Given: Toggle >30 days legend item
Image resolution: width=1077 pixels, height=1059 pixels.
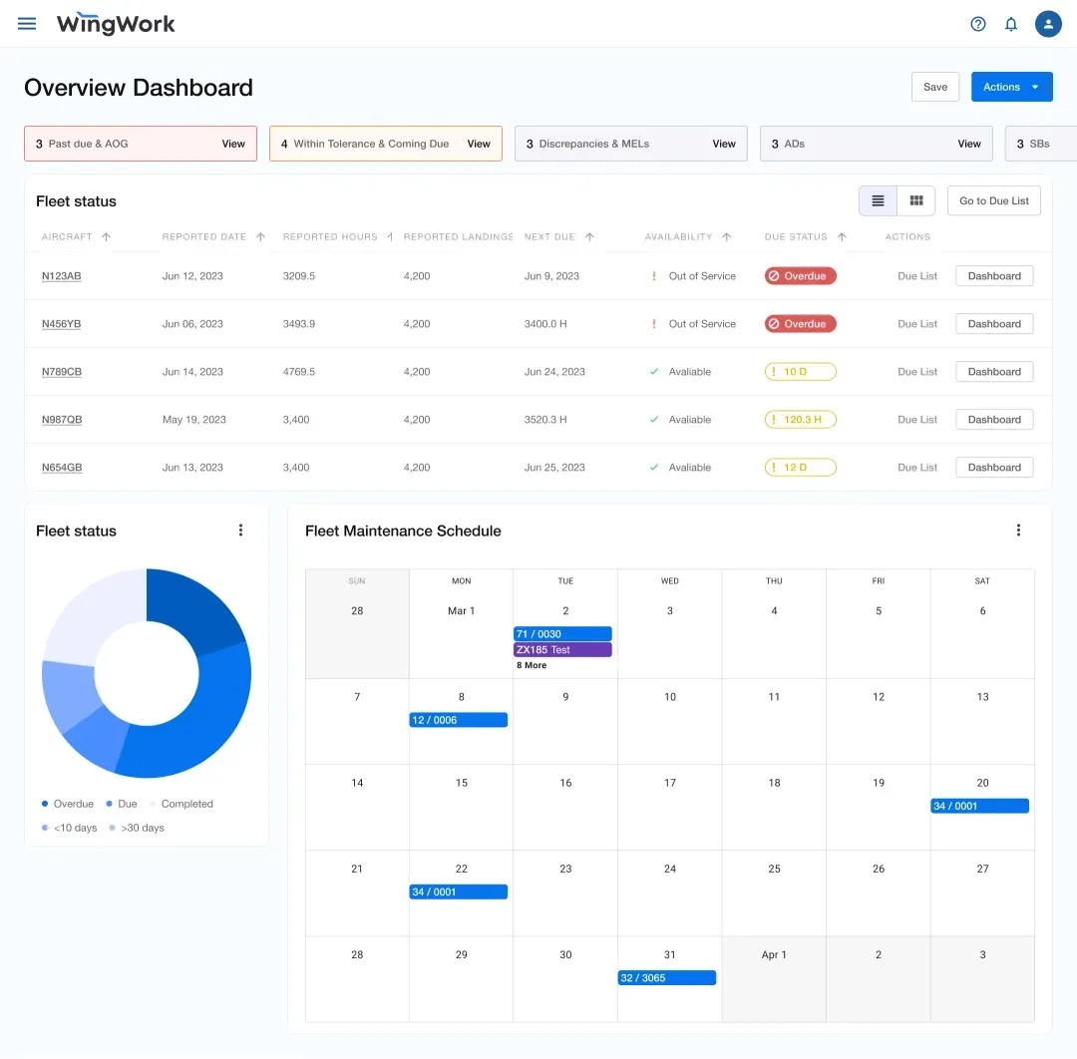Looking at the screenshot, I should pyautogui.click(x=137, y=828).
